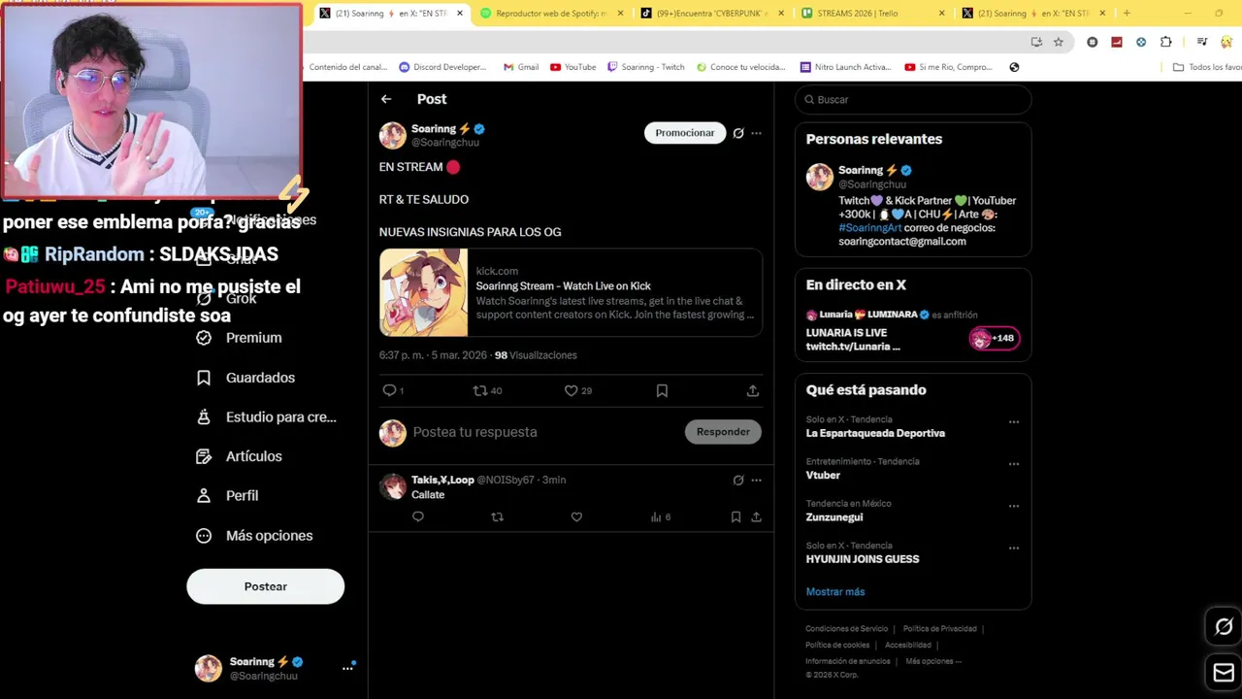
Task: Like the main post with 29 likes
Action: click(x=571, y=390)
